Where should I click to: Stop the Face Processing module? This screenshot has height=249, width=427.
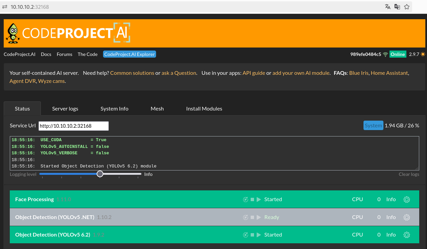[252, 199]
